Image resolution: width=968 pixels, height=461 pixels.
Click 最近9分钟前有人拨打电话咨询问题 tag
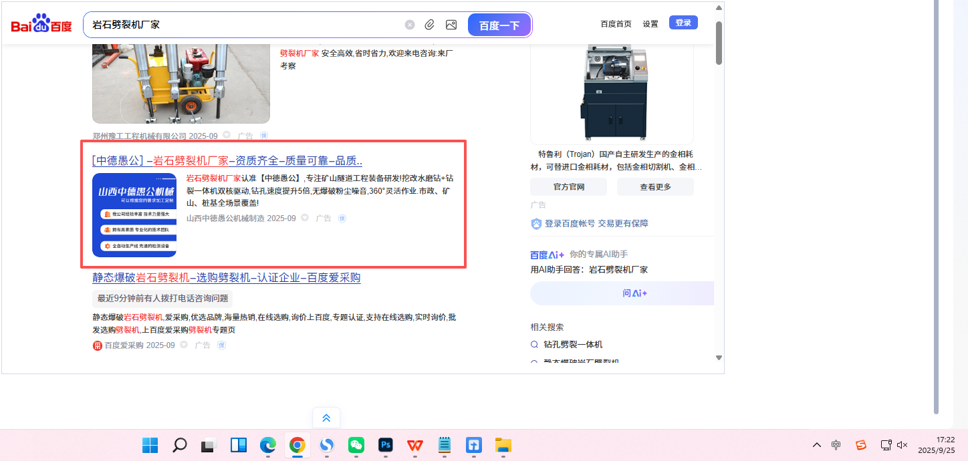click(162, 299)
